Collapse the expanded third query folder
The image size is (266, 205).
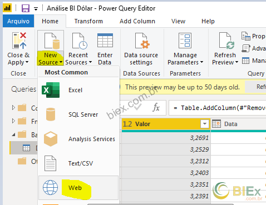13,134
